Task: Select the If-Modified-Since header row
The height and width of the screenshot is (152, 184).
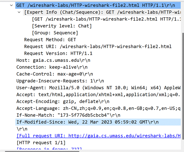Action: [98, 122]
